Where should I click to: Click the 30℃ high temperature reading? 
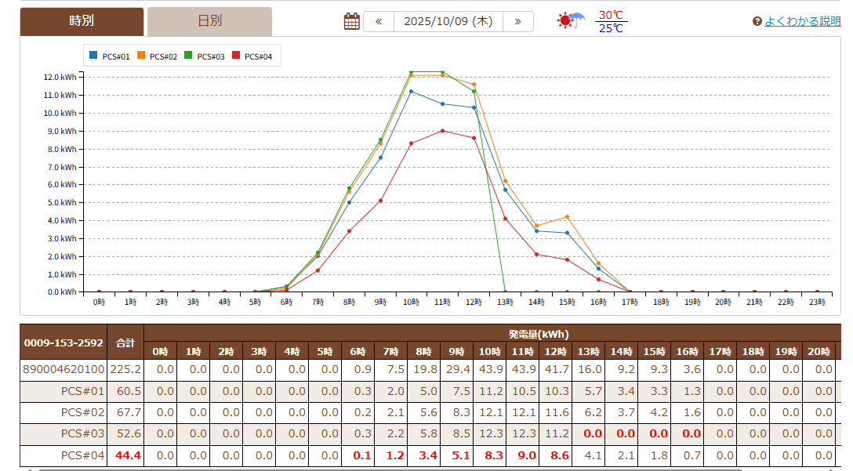point(611,15)
